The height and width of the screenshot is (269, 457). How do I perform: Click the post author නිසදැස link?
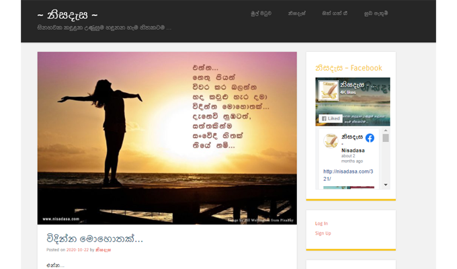103,249
